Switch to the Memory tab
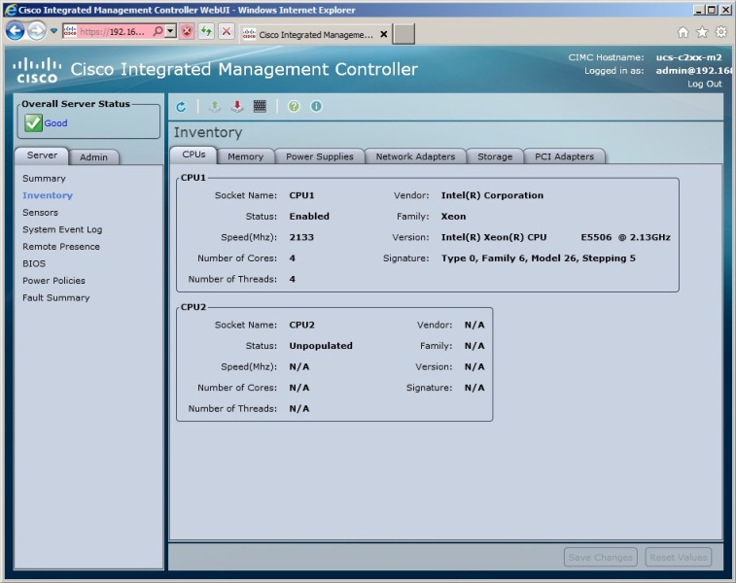 (x=245, y=156)
